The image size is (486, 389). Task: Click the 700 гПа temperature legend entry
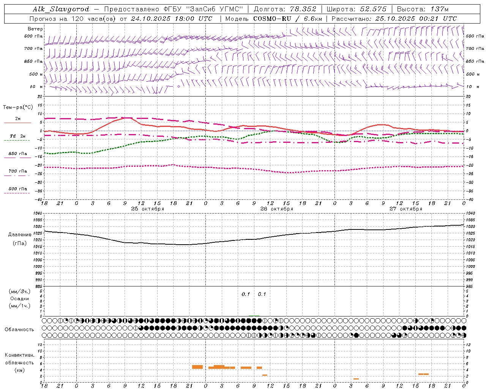[18, 171]
